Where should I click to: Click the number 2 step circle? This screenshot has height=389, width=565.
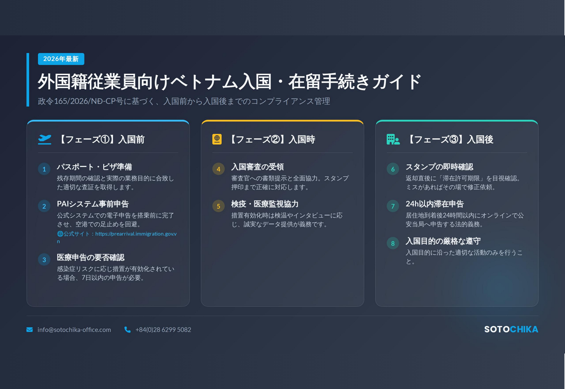tap(44, 206)
